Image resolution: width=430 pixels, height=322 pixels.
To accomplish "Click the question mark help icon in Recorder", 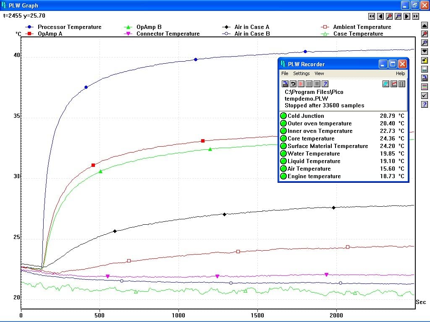I will click(325, 84).
